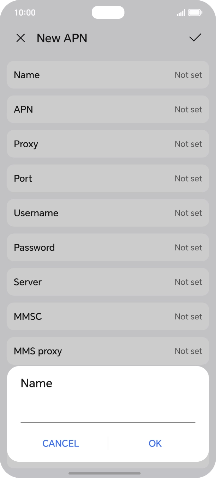Open the Server setting row
The width and height of the screenshot is (216, 478).
108,282
